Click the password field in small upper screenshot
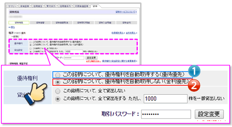This screenshot has height=127, width=232. click(74, 58)
